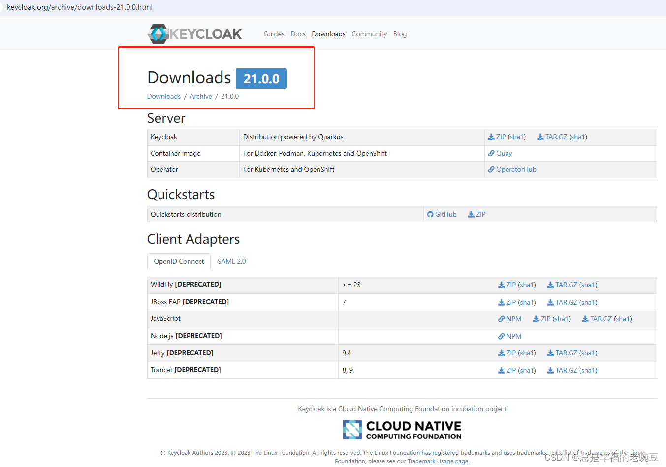
Task: Download JBoss EAP adapter TAR.GZ
Action: (x=562, y=302)
